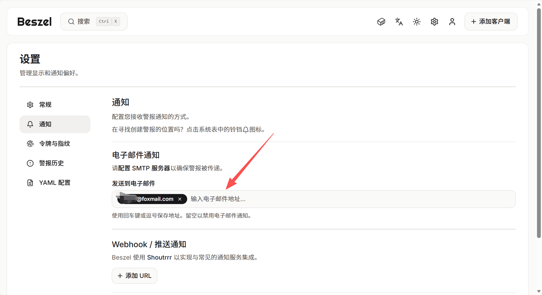The image size is (542, 295).
Task: Open the user account menu
Action: pos(452,22)
